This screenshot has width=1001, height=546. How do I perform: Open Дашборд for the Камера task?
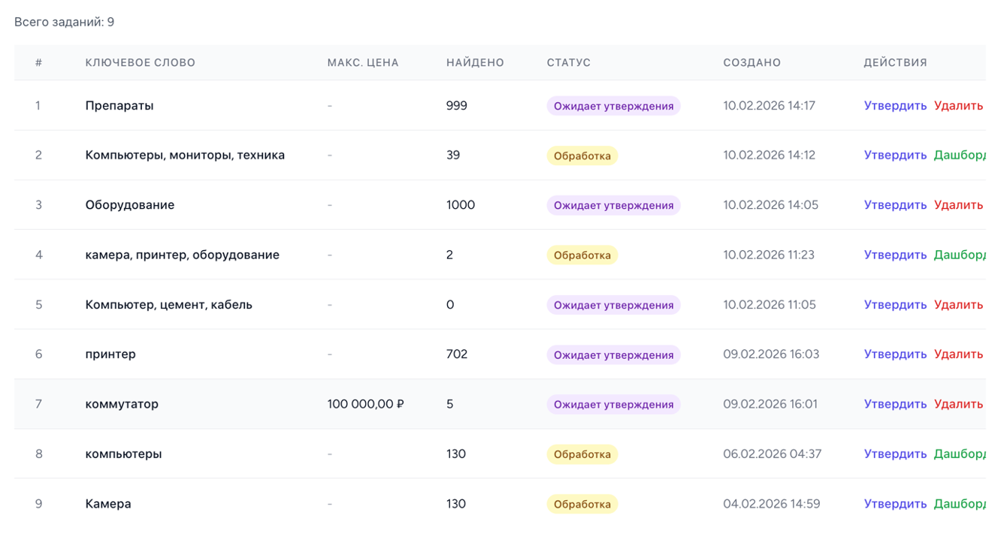(x=960, y=504)
